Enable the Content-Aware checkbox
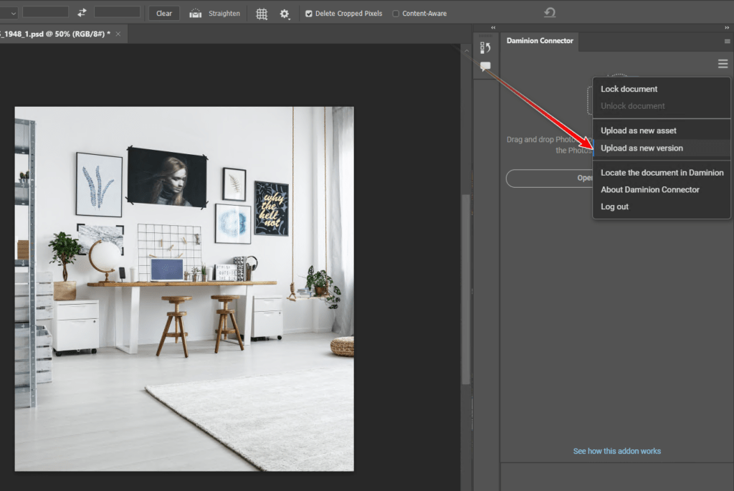 (x=396, y=14)
